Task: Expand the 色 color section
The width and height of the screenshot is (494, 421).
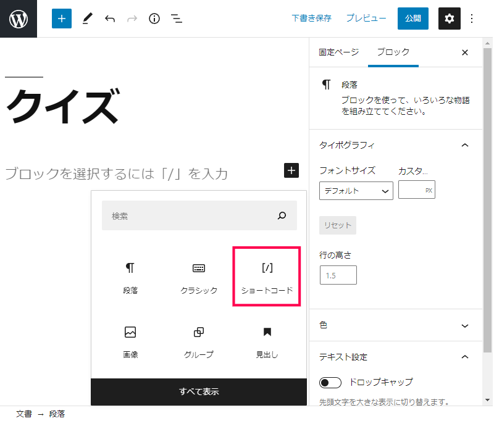Action: click(464, 325)
